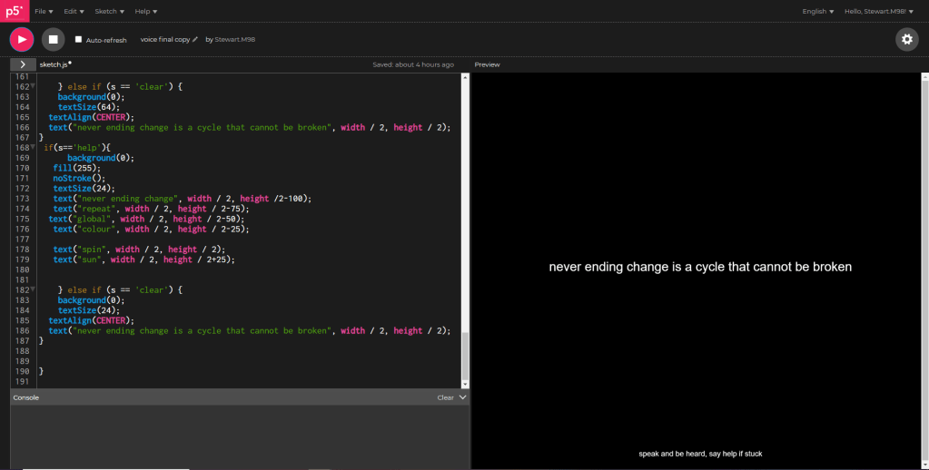Click the p5* logo icon
This screenshot has height=470, width=929.
tap(14, 11)
